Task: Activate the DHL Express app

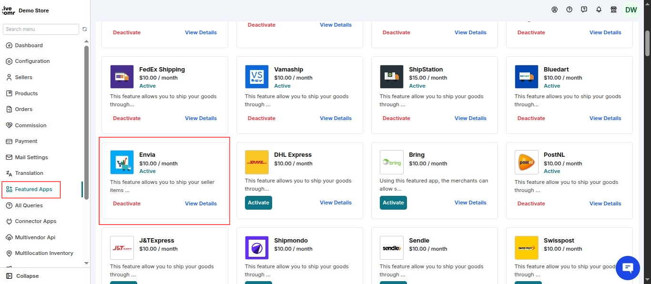Action: point(258,203)
